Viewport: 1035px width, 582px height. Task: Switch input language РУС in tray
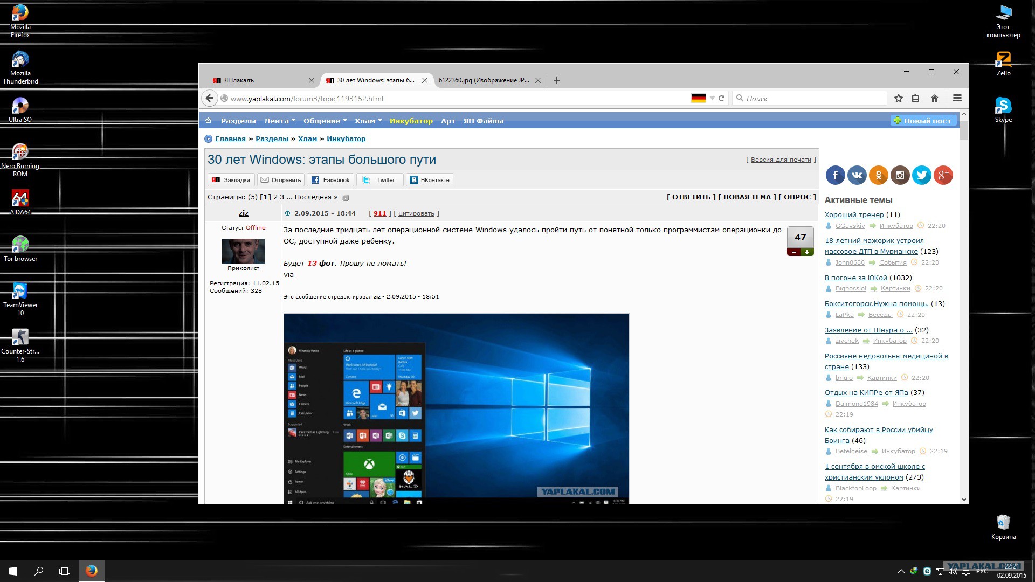click(982, 571)
